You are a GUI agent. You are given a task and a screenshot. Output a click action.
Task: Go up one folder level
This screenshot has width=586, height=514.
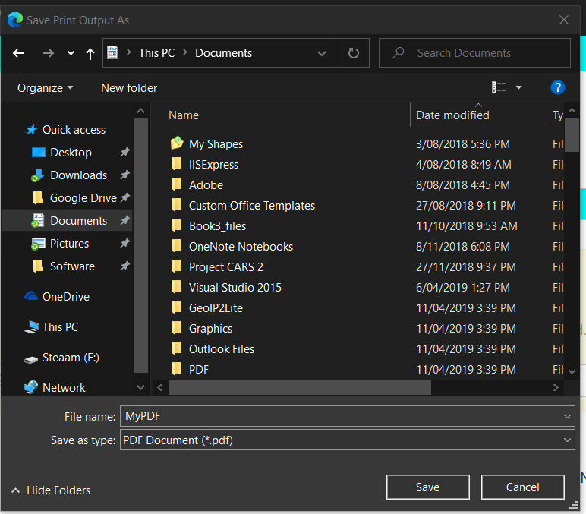point(90,54)
